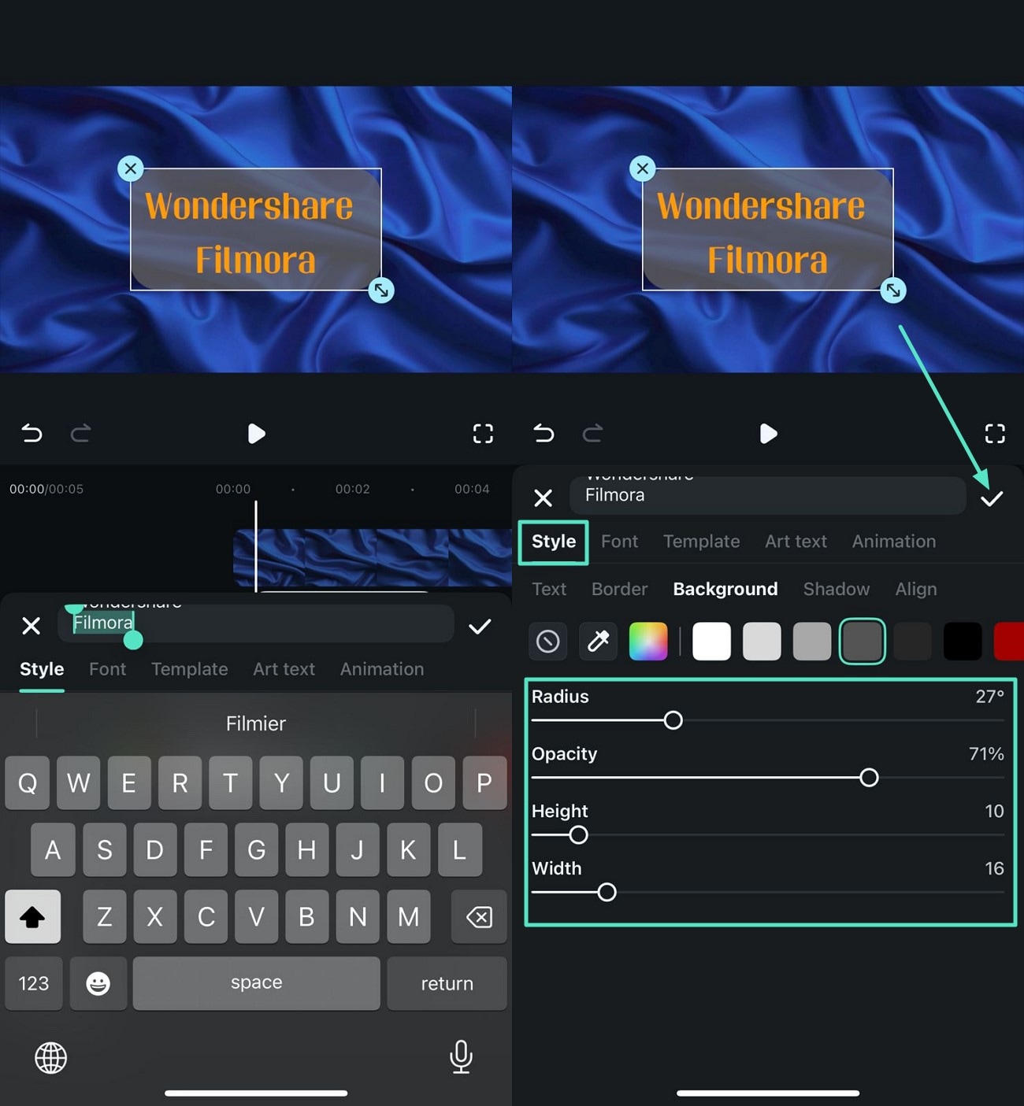This screenshot has width=1024, height=1106.
Task: Choose the white background swatch
Action: click(x=711, y=641)
